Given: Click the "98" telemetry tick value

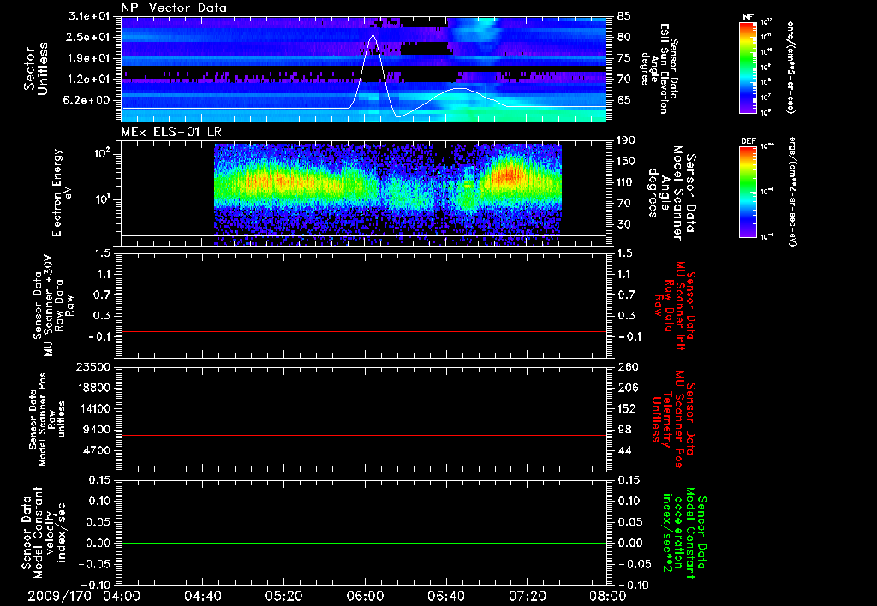Looking at the screenshot, I should pyautogui.click(x=624, y=430).
